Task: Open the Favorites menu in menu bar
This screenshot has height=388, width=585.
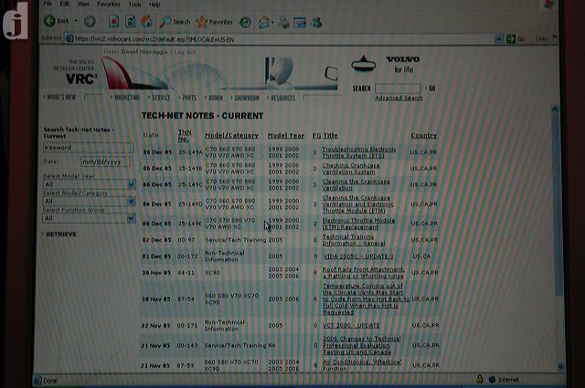Action: coord(108,5)
